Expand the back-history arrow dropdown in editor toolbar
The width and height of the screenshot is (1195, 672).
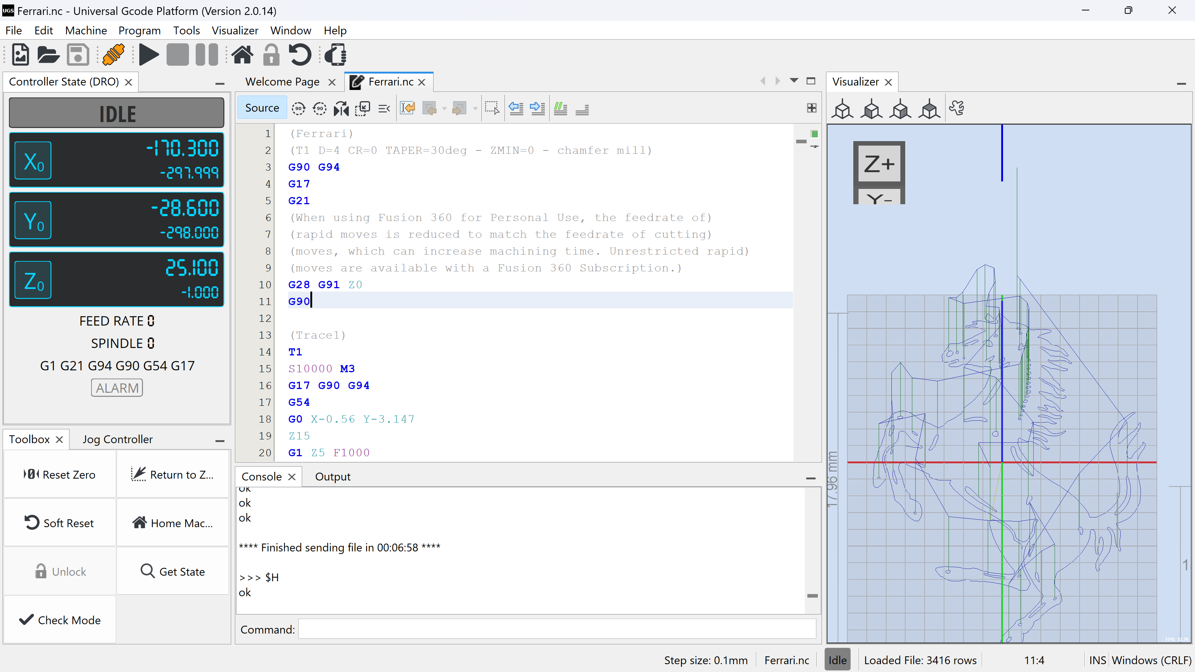(x=444, y=109)
